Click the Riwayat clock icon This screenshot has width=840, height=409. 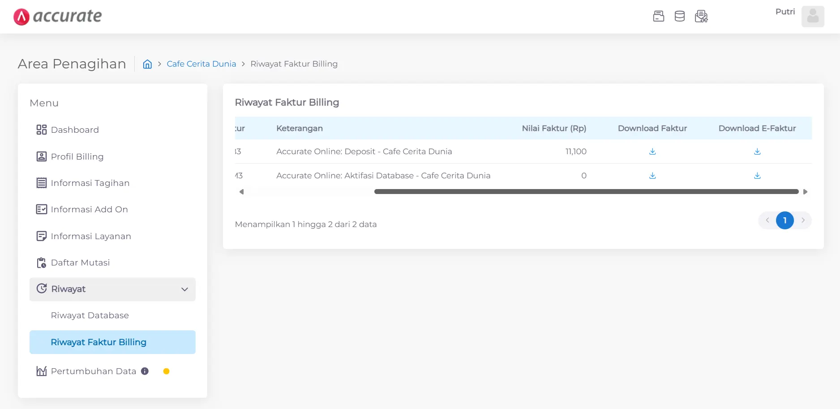tap(42, 289)
